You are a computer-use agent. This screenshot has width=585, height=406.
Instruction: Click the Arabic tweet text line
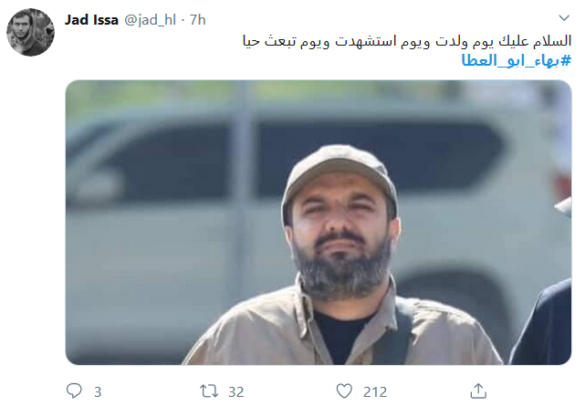(407, 41)
